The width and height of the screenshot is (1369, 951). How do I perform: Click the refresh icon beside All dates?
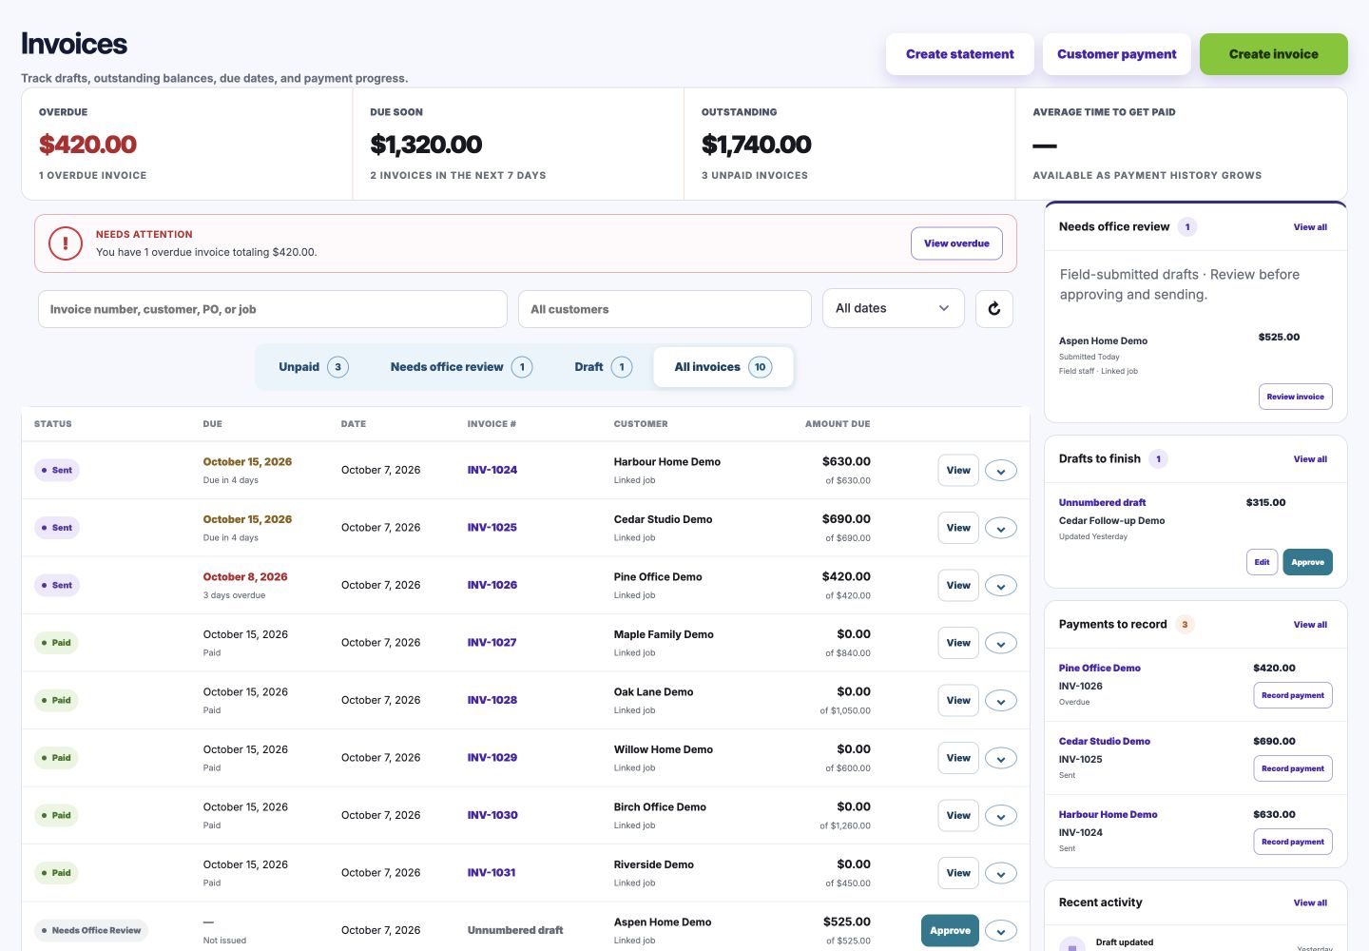pos(994,309)
